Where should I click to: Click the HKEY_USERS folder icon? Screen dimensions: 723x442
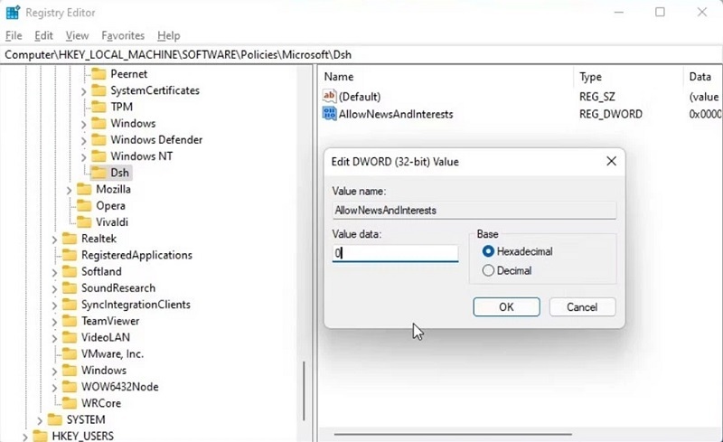[x=40, y=436]
